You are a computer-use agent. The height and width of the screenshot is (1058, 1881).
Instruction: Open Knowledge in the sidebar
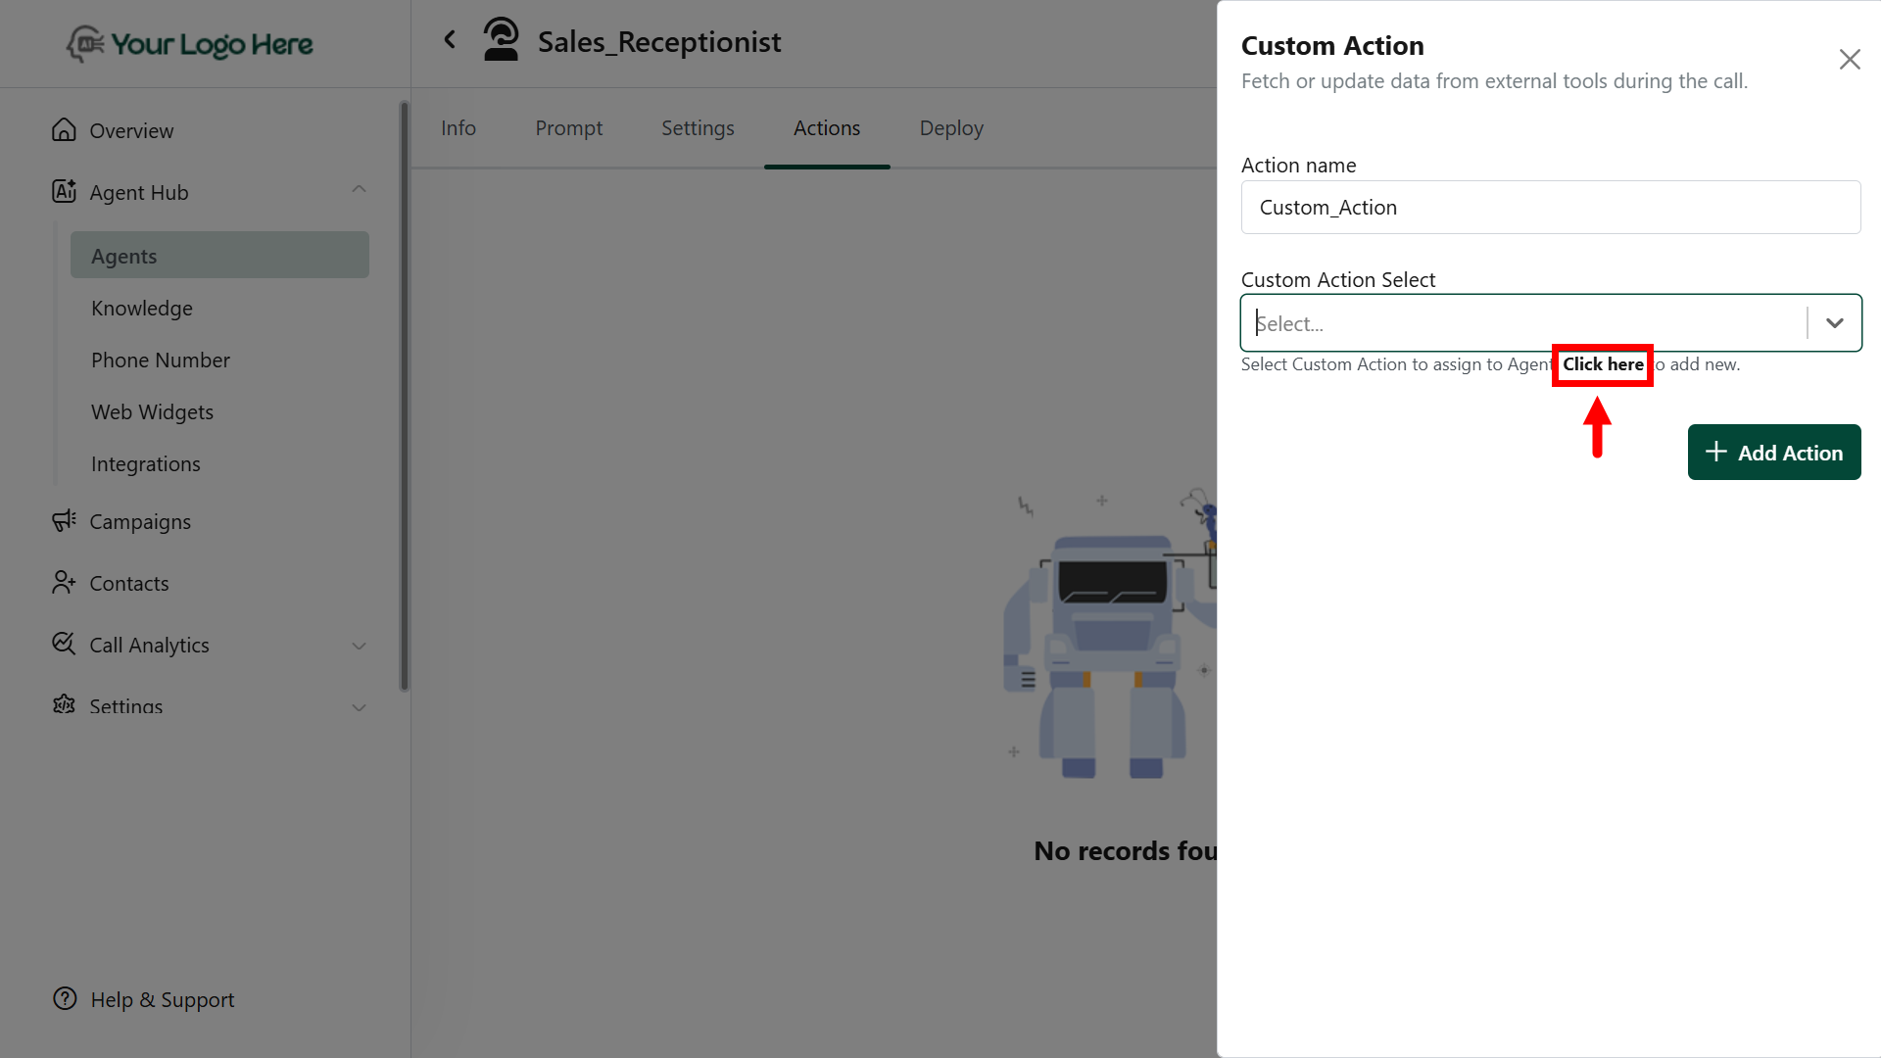[142, 309]
